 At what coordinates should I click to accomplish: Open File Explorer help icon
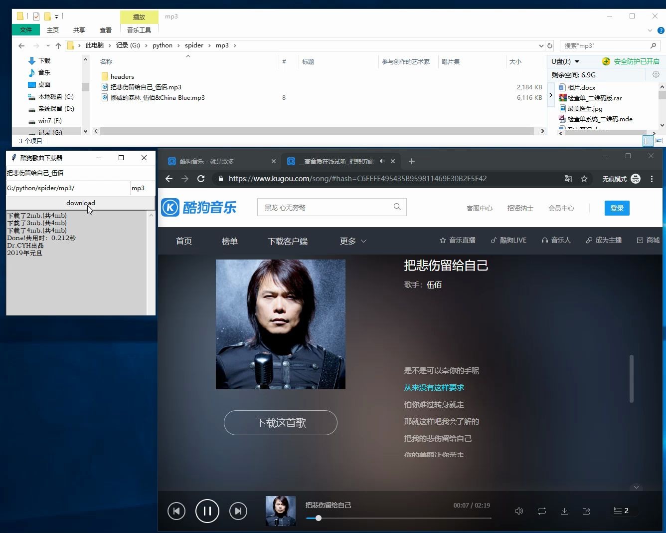tap(661, 30)
